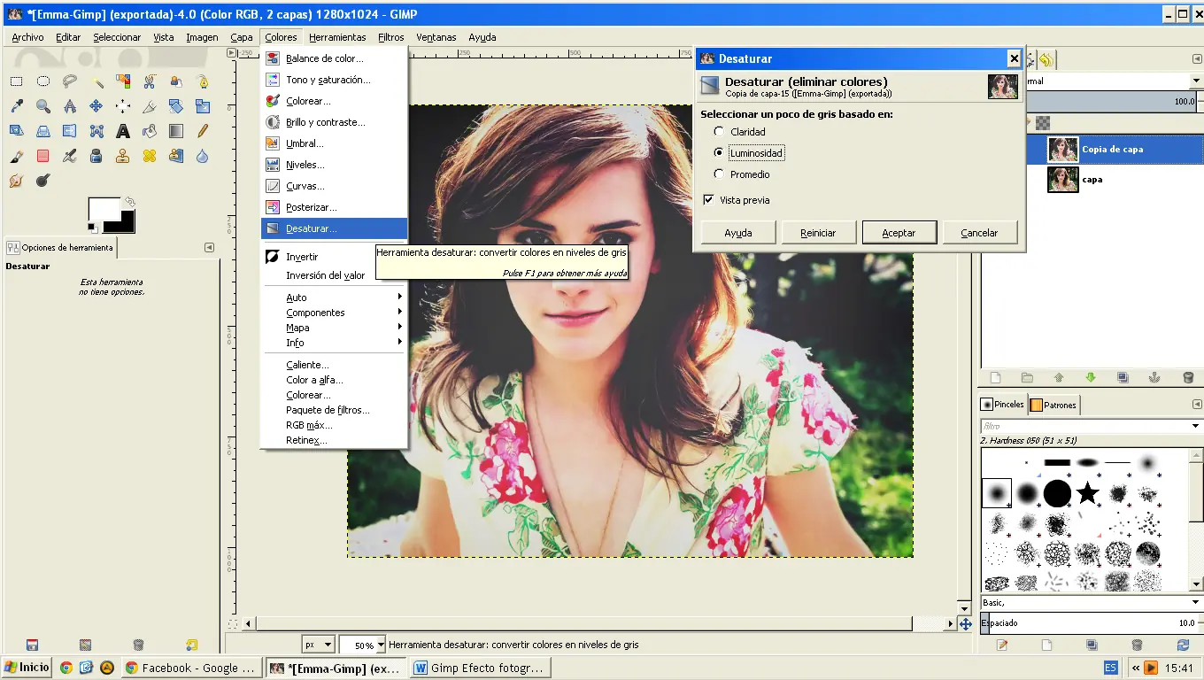Select the Heal tool bandage icon
Viewport: 1204px width, 680px height.
point(150,156)
